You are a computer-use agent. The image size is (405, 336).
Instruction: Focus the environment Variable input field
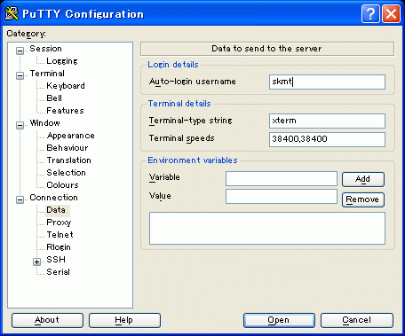282,179
